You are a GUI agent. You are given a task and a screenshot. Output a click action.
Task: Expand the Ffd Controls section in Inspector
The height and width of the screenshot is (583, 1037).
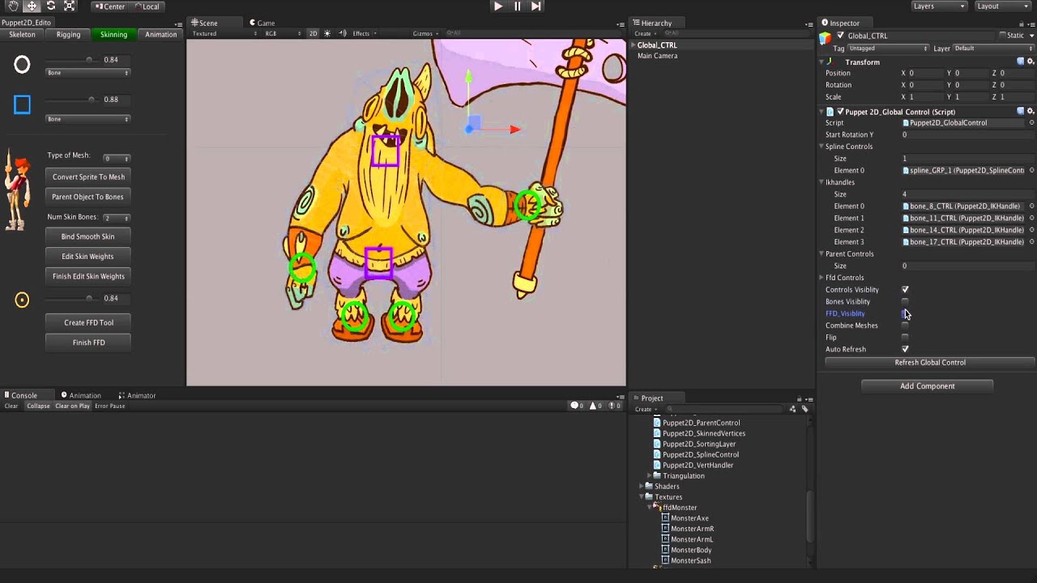(x=823, y=277)
